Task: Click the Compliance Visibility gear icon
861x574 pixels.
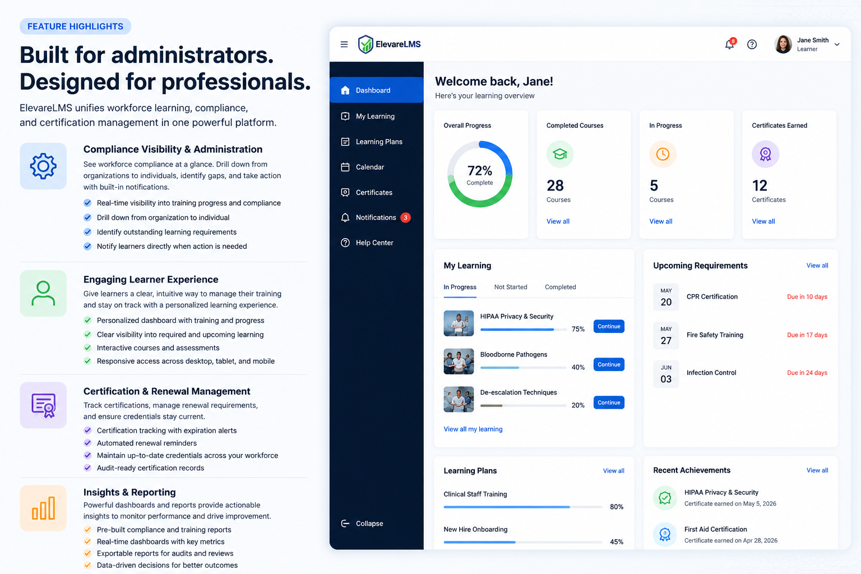Action: tap(43, 166)
